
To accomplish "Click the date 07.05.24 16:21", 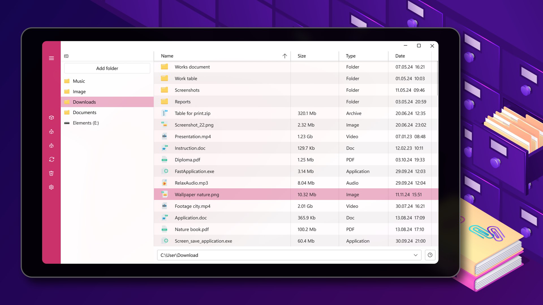I will pos(410,67).
